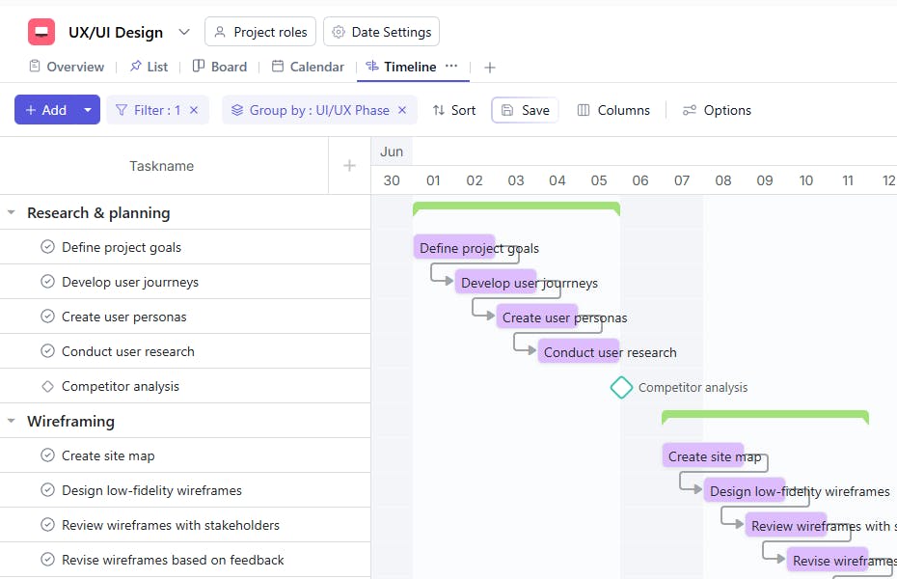The width and height of the screenshot is (897, 579).
Task: Click the plus icon to add a view
Action: point(490,68)
